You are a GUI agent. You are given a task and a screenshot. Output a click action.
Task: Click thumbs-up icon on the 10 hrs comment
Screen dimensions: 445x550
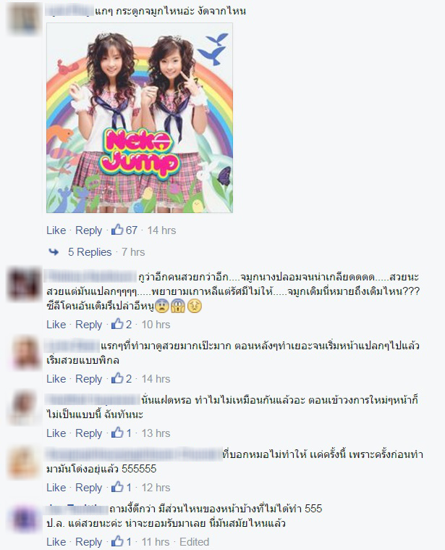tap(117, 324)
